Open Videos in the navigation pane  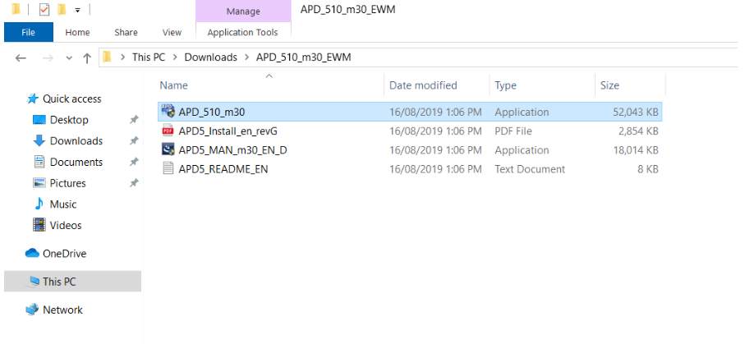click(66, 225)
